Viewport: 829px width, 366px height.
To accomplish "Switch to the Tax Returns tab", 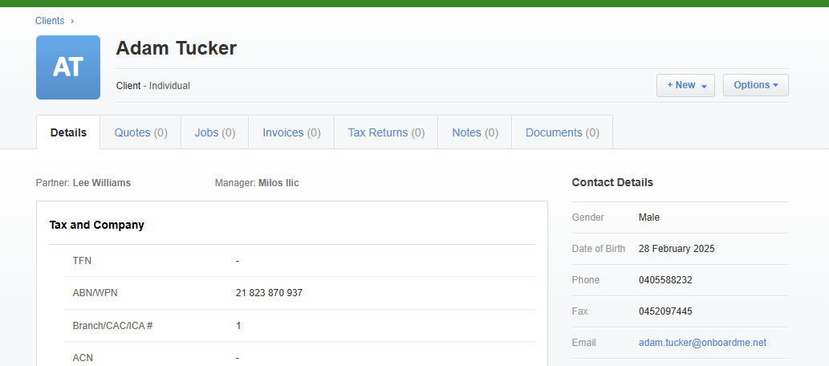I will pos(386,132).
